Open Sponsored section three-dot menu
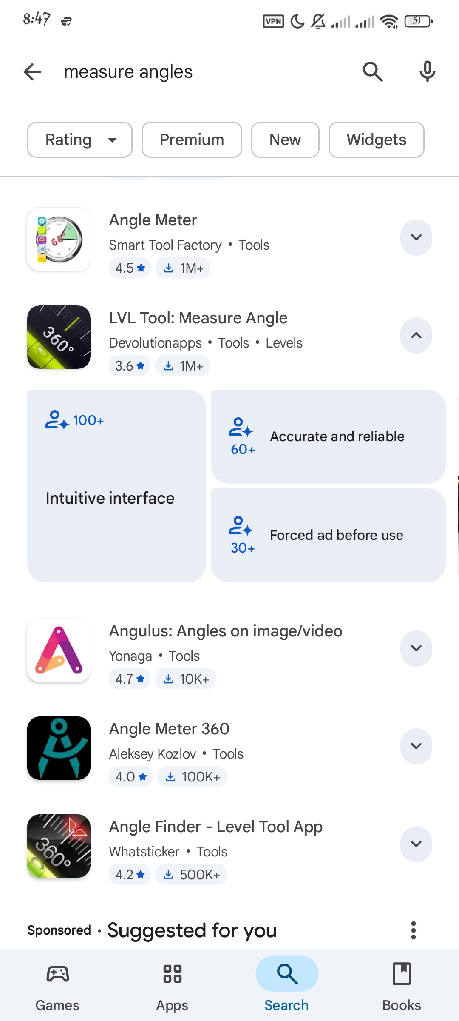Image resolution: width=459 pixels, height=1021 pixels. click(413, 930)
